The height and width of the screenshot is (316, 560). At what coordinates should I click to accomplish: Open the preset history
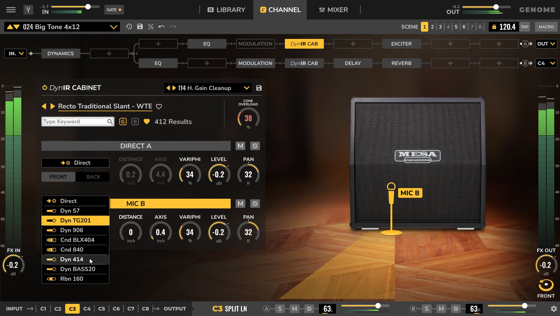click(x=129, y=27)
